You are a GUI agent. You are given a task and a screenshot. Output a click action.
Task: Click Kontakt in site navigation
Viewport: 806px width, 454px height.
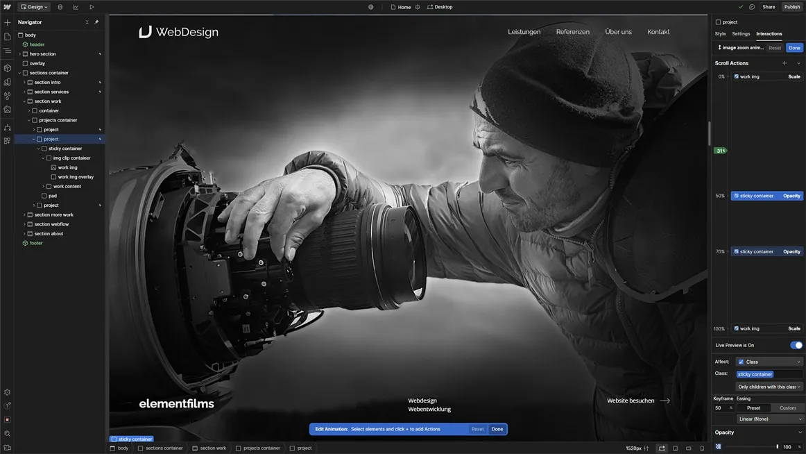tap(658, 32)
